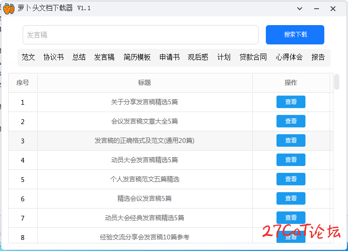View document 动员大会经典发言稿精选5篇
This screenshot has width=348, height=251.
(x=291, y=218)
